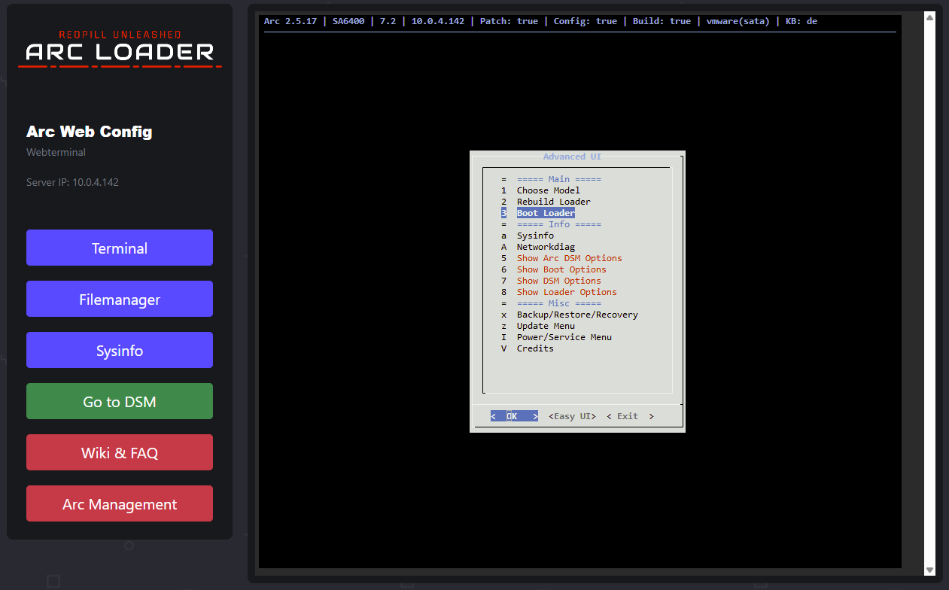The height and width of the screenshot is (590, 949).
Task: Open Power/Service Menu entry
Action: [564, 337]
